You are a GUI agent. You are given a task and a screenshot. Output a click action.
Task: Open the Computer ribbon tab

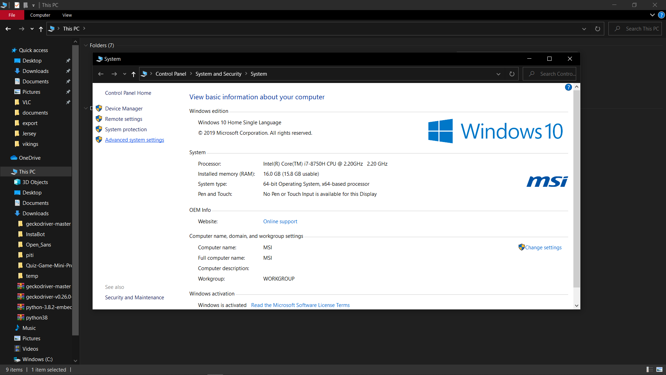40,15
